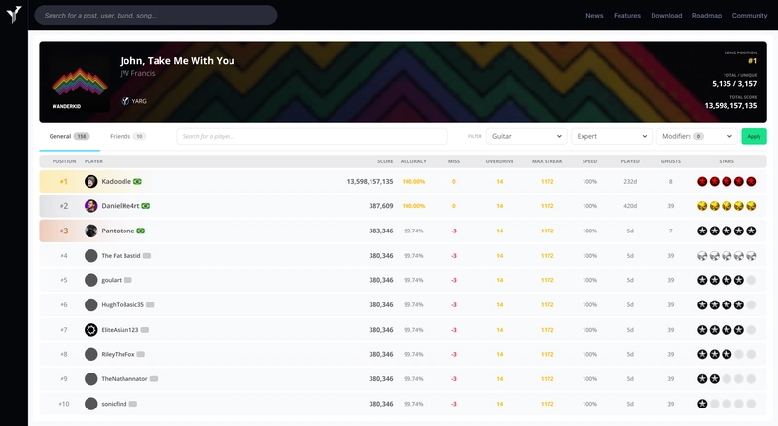Open sonicfind's avatar
Viewport: 778px width, 426px height.
pyautogui.click(x=90, y=404)
